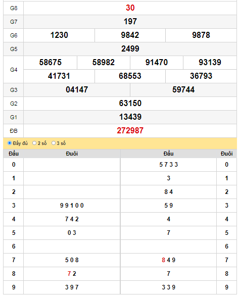Click the G3 number 04147
This screenshot has height=297, width=238.
pyautogui.click(x=77, y=90)
